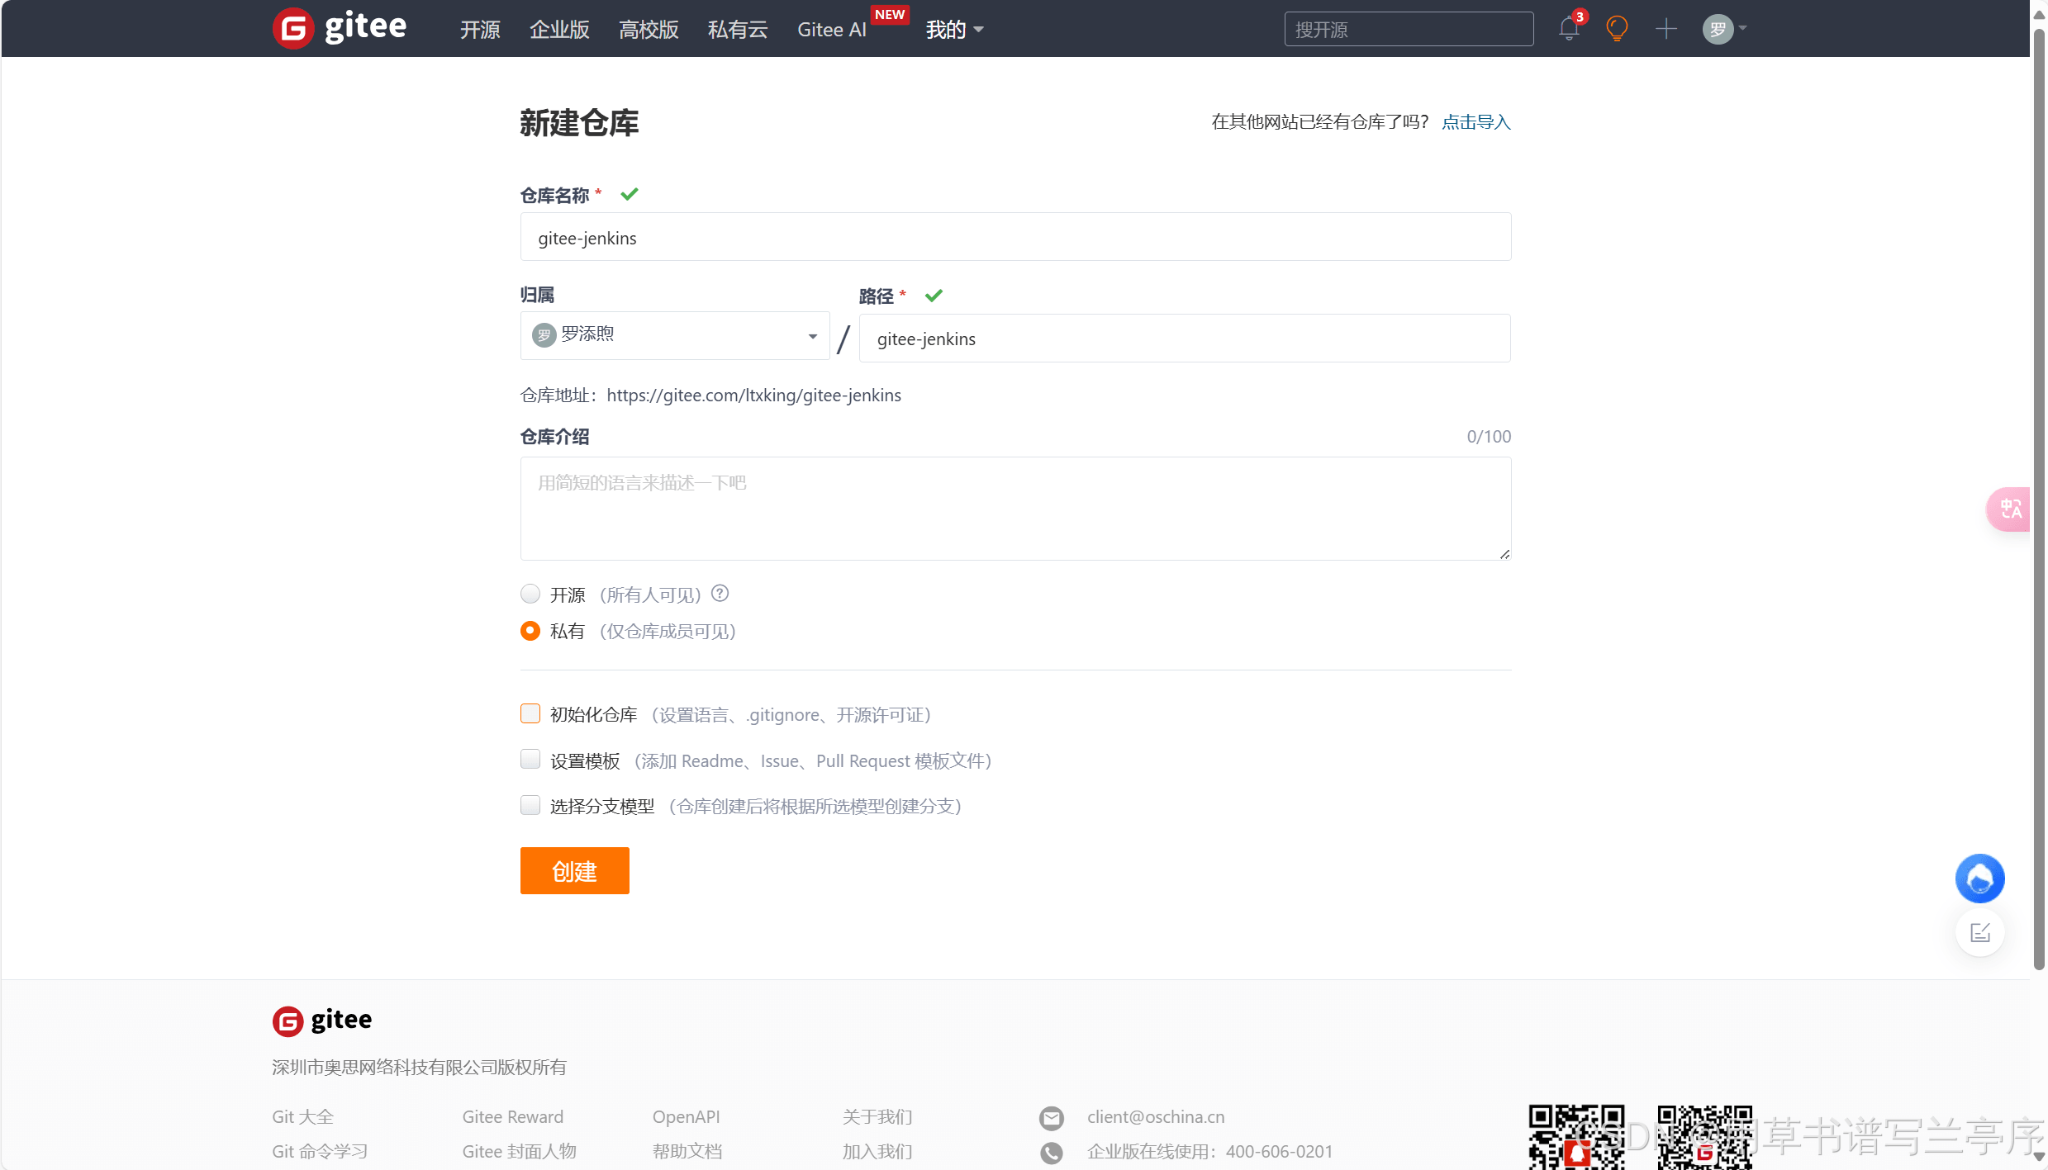The image size is (2048, 1170).
Task: Click the 点击导入 link
Action: (1476, 122)
